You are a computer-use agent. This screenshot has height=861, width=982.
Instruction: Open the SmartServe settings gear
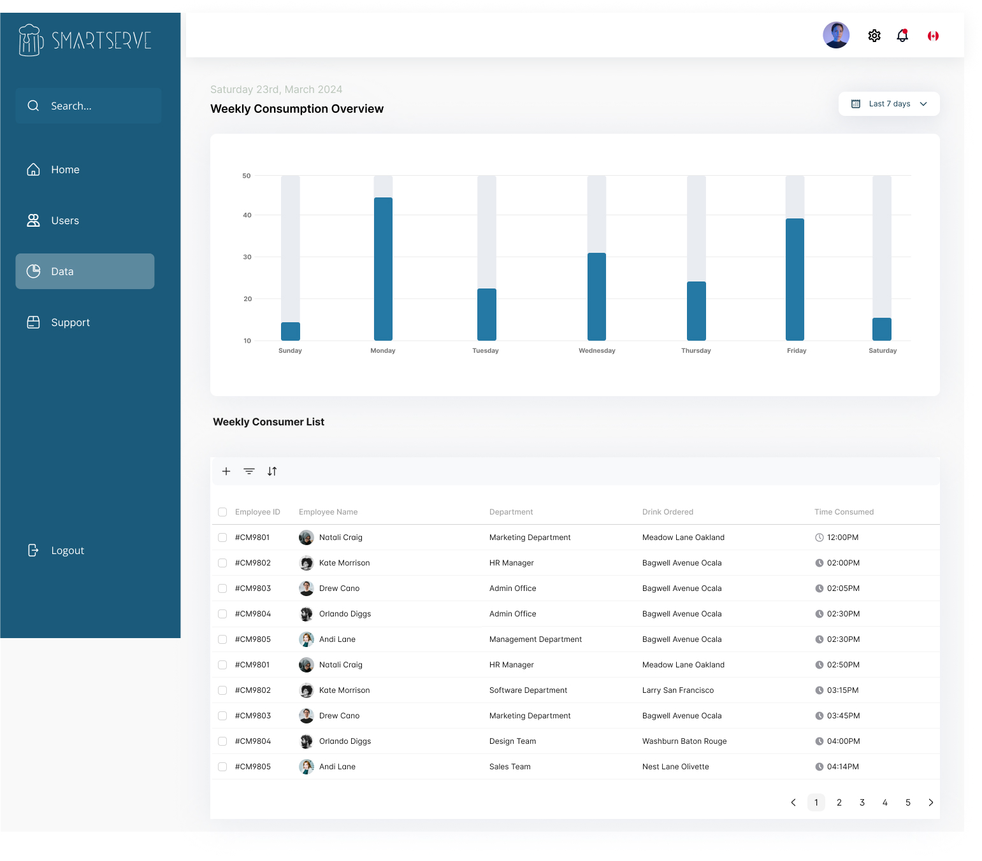tap(874, 36)
